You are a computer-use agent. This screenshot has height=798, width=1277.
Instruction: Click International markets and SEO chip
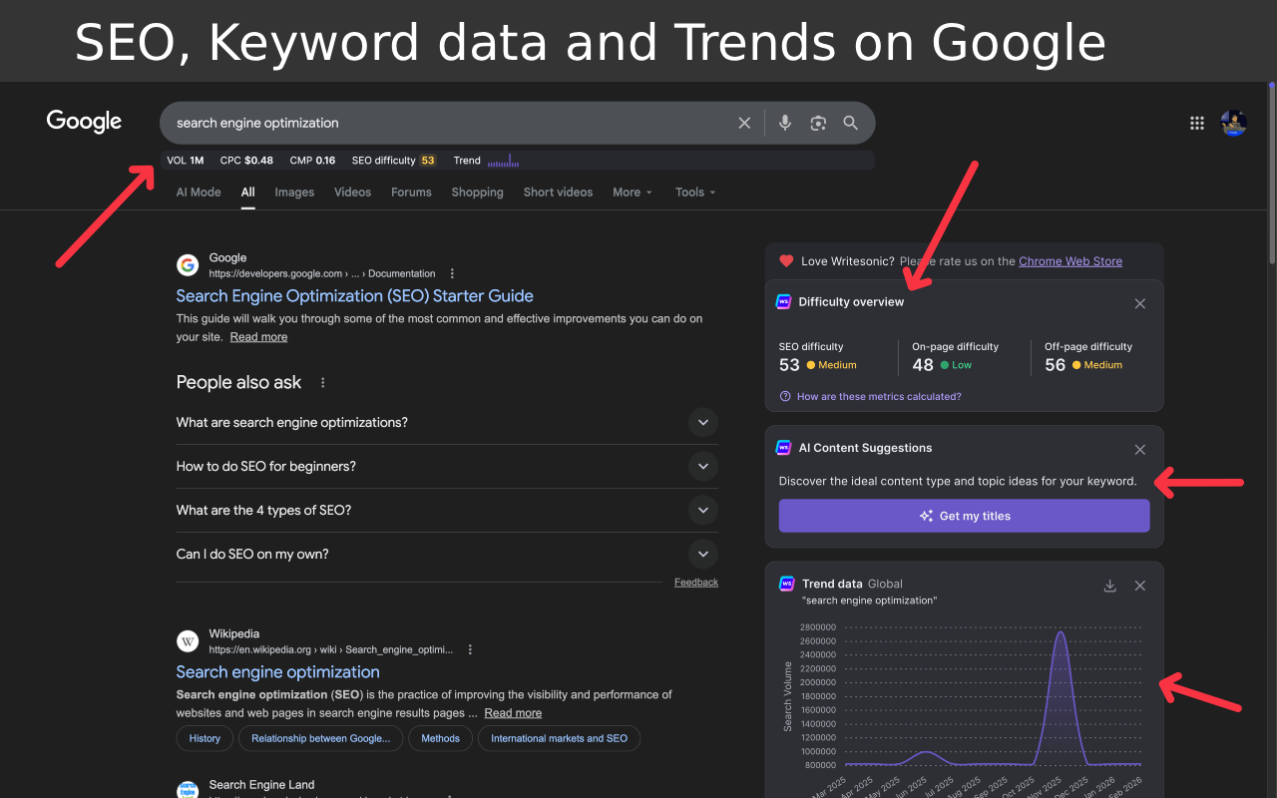point(559,738)
